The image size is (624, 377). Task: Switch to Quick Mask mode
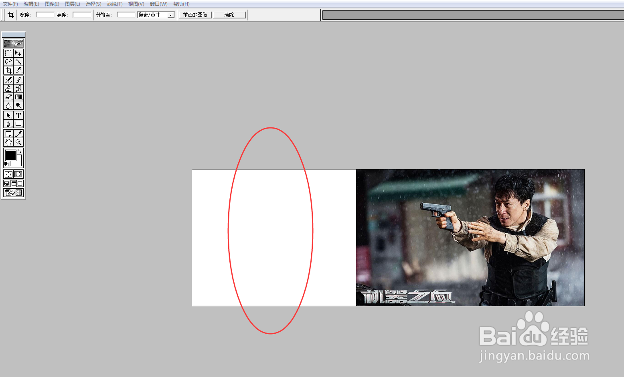coord(18,174)
